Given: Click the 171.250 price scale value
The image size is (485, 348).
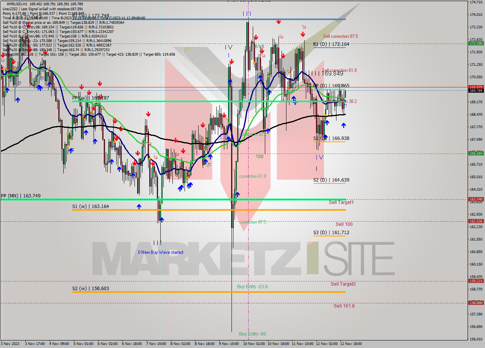Looking at the screenshot, I should coord(476,65).
